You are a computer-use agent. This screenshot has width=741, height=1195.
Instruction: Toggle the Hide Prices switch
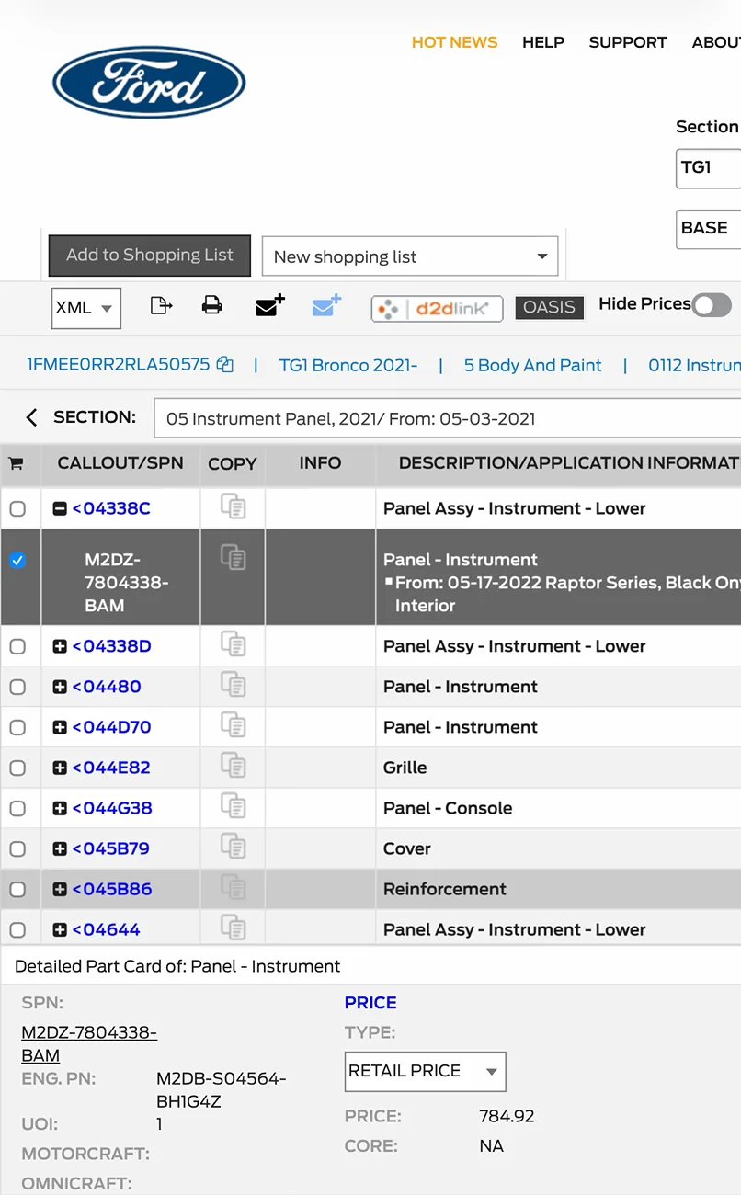[x=712, y=305]
